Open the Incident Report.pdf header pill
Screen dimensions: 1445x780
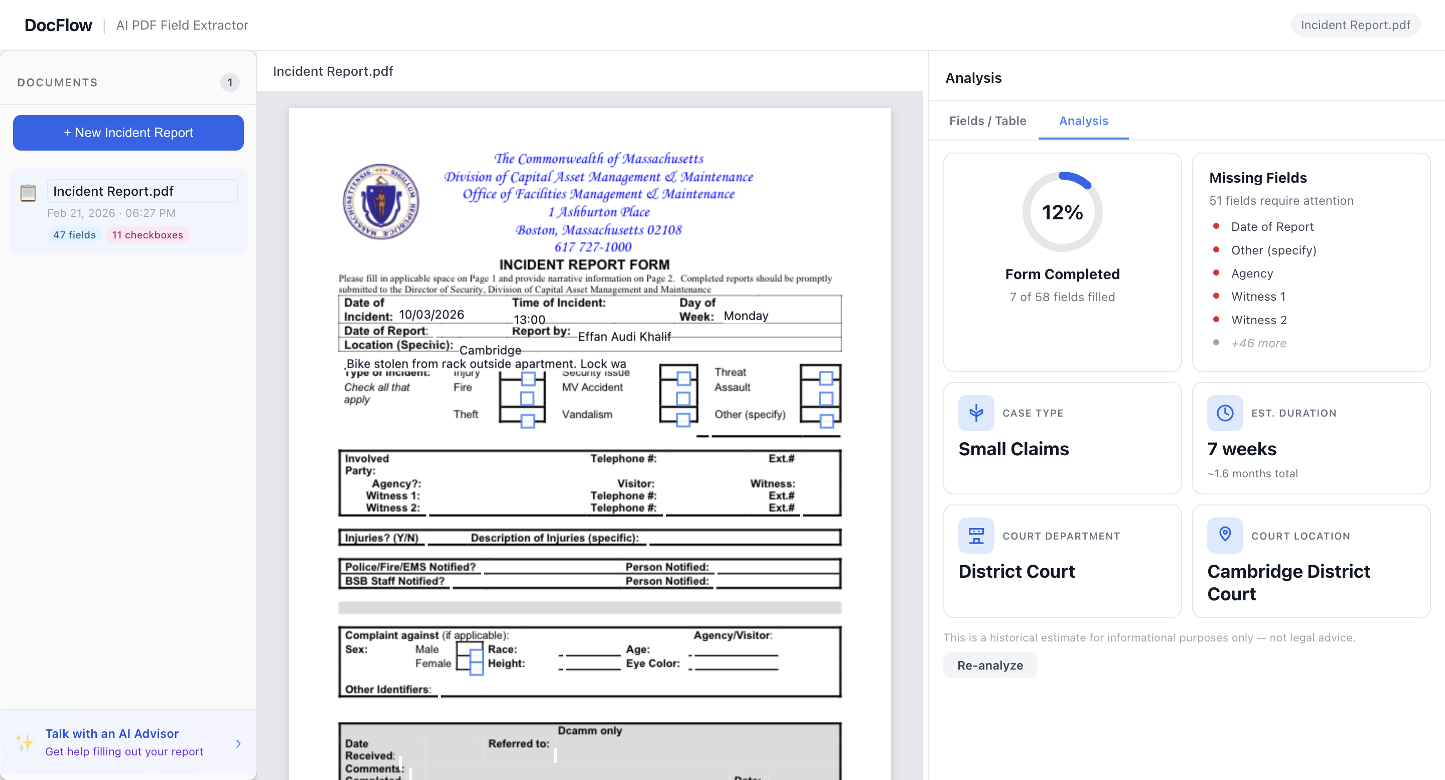(1355, 25)
